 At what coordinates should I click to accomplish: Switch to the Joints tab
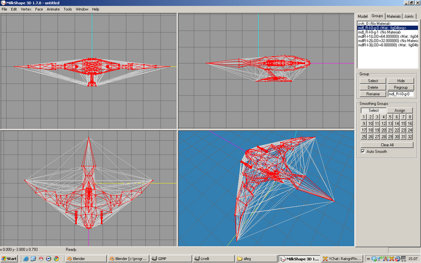coord(409,16)
